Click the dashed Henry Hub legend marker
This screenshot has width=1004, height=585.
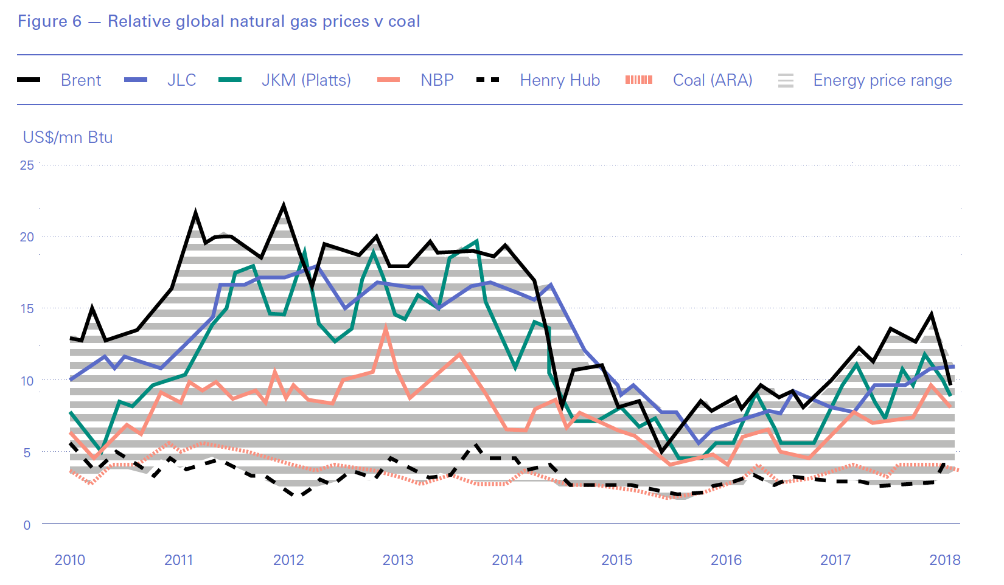(487, 80)
